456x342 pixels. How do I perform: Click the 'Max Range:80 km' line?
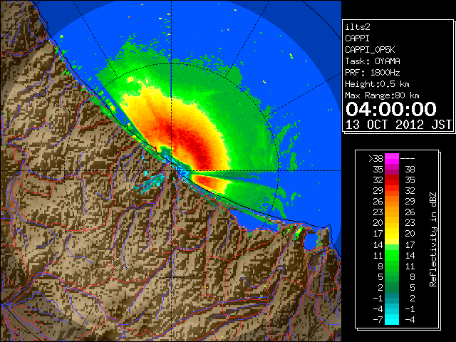(x=382, y=95)
